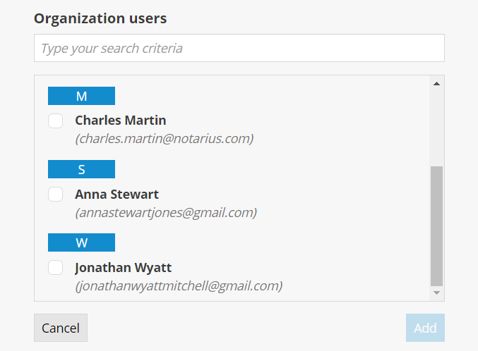This screenshot has width=478, height=351.
Task: Click the annastewartjones@gmail.com email text
Action: [166, 212]
